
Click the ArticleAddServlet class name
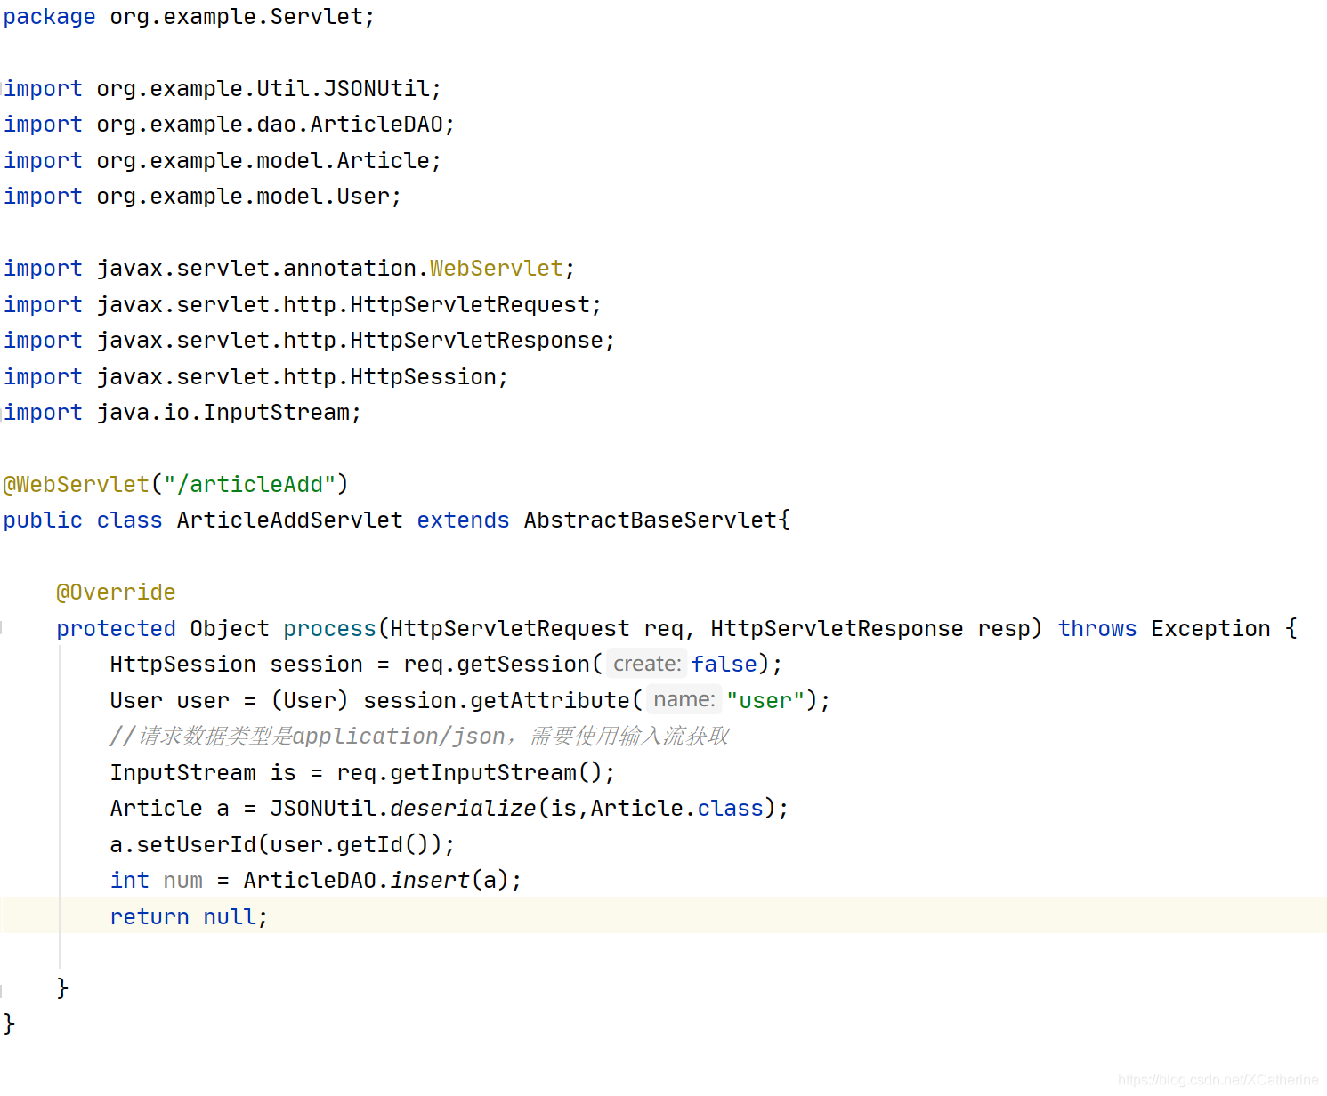tap(289, 520)
